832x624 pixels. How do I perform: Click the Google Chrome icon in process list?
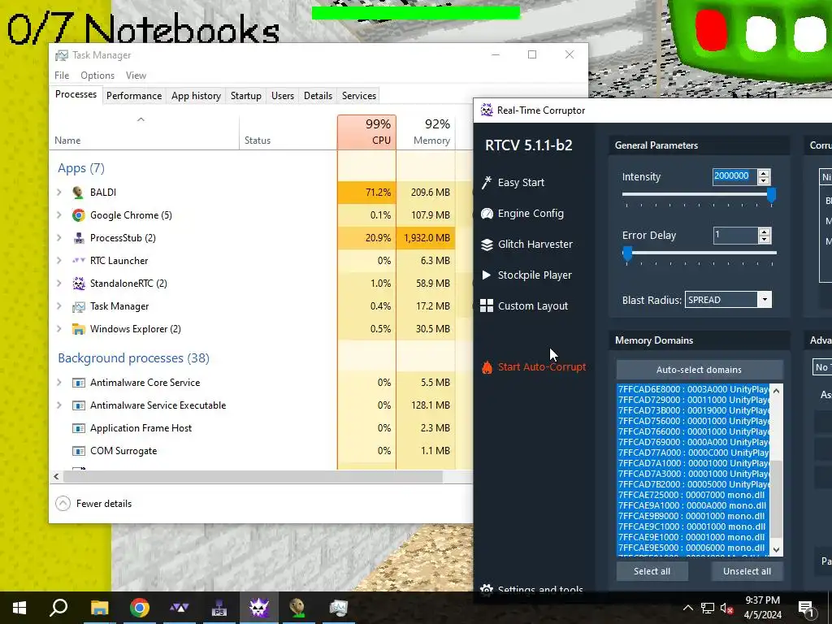click(x=79, y=214)
